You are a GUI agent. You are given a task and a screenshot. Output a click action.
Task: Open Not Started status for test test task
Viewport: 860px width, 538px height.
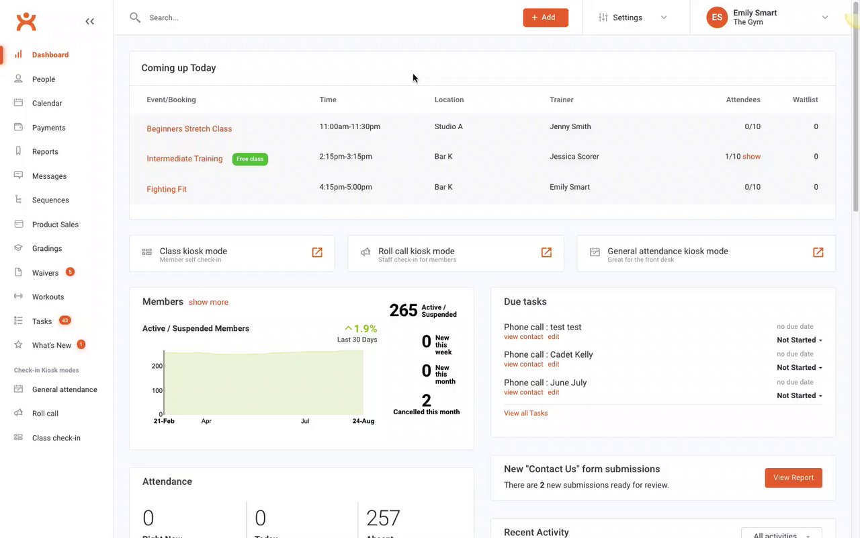(800, 340)
